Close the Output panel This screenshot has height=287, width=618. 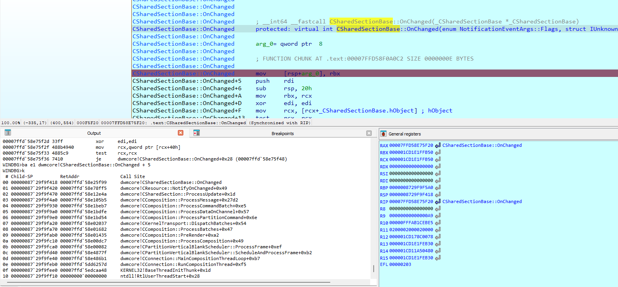[181, 133]
